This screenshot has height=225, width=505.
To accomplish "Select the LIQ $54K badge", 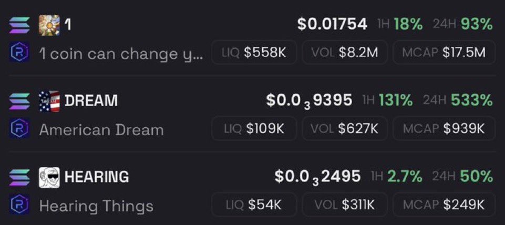I will pos(254,205).
